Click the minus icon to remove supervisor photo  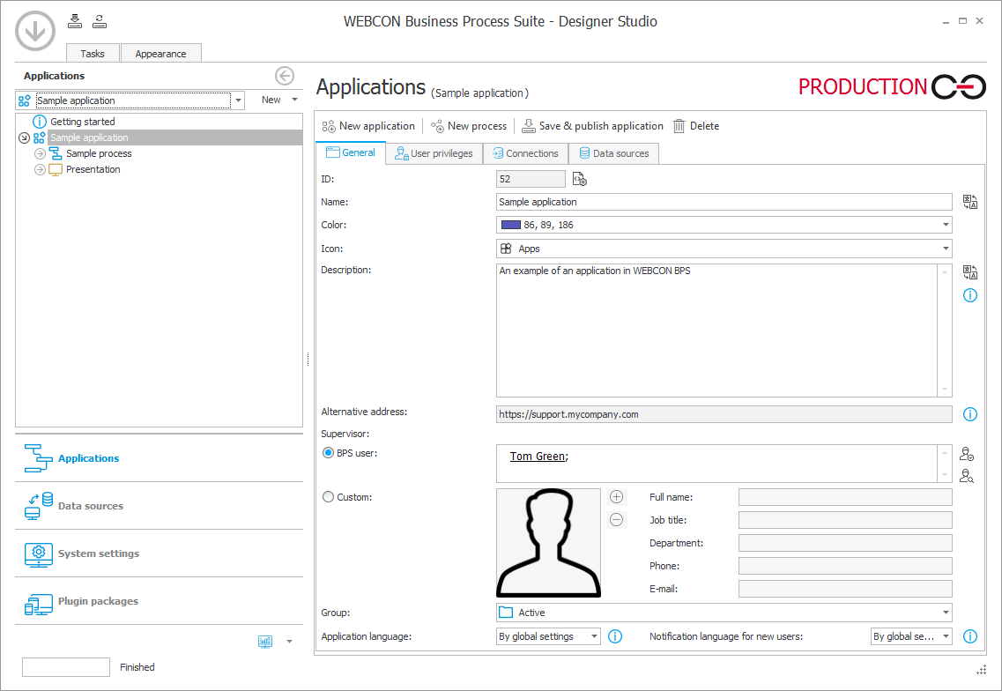pos(616,520)
